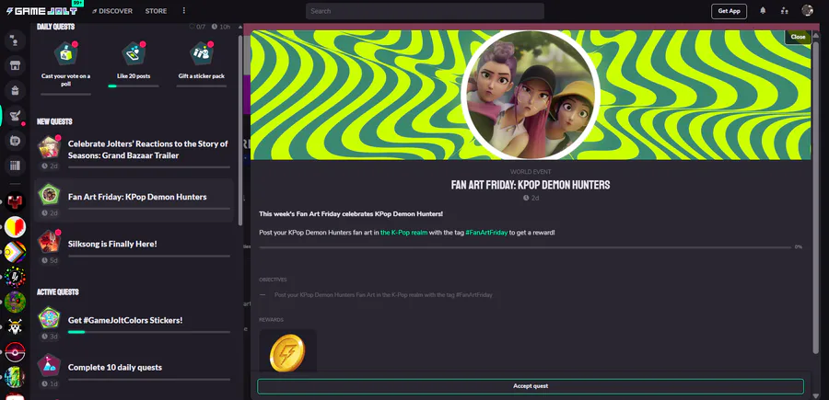The image size is (829, 400).
Task: Open the Silksong quest icon
Action: pos(49,241)
